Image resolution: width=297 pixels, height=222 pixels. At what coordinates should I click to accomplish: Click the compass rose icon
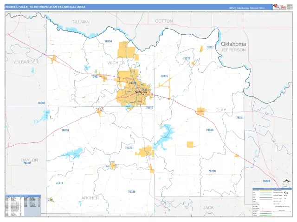pos(287,182)
